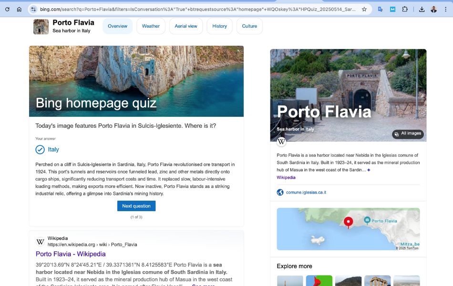Viewport: 453px width, 286px height.
Task: Open the Porto Flavia location map
Action: 348,229
